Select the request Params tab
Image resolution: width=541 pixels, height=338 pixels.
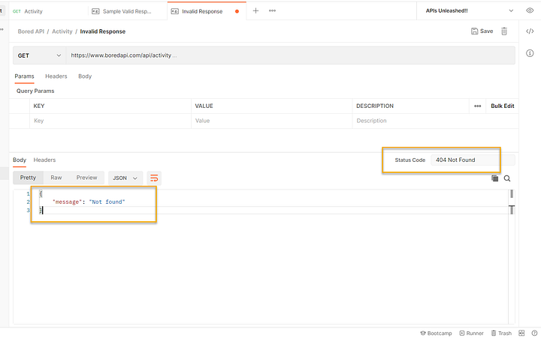[24, 76]
